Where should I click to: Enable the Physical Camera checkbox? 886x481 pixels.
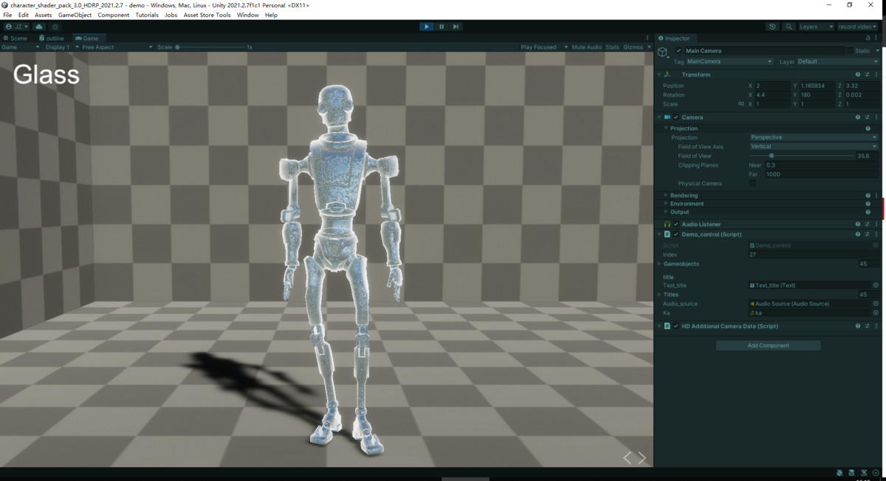click(x=752, y=183)
